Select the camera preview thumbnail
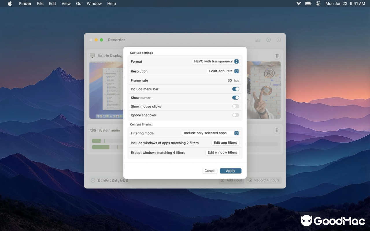The height and width of the screenshot is (231, 370). tap(264, 90)
